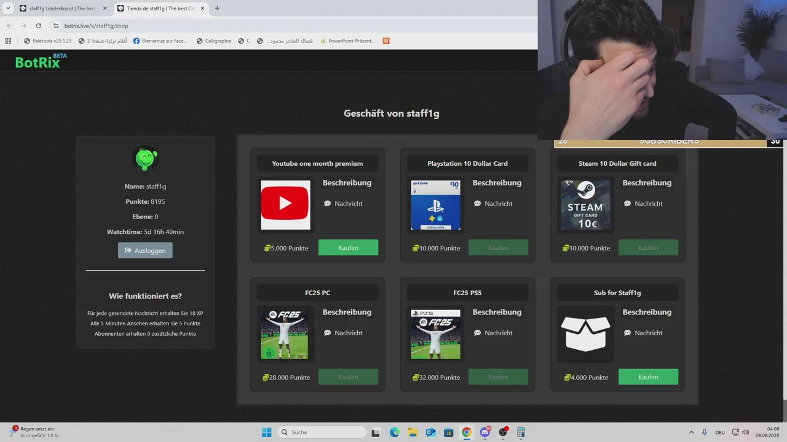Reload the current page
This screenshot has height=442, width=787.
tap(39, 26)
